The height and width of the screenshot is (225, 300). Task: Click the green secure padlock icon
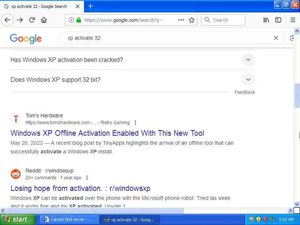[79, 20]
